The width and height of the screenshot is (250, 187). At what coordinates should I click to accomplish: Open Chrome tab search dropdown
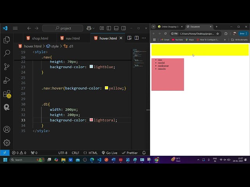click(x=154, y=26)
